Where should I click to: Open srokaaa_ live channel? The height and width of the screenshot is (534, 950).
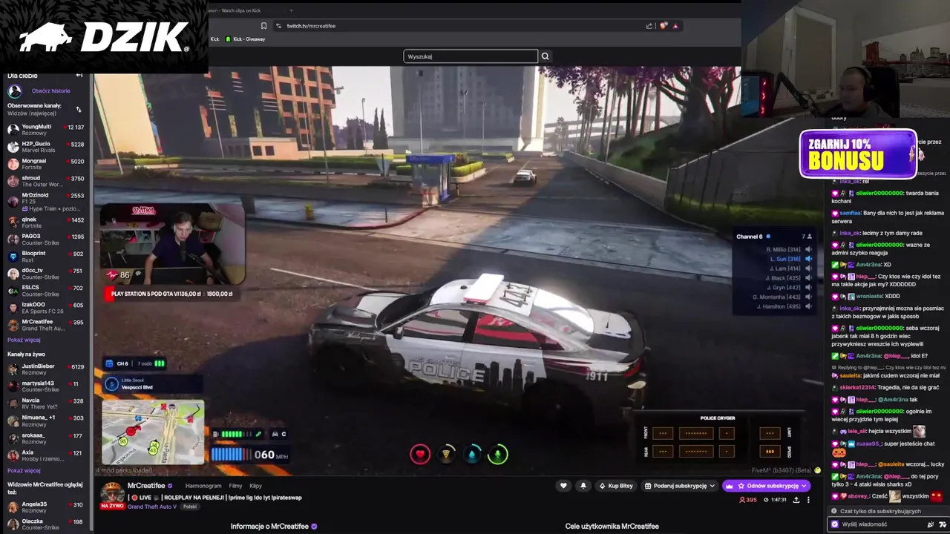(46, 438)
